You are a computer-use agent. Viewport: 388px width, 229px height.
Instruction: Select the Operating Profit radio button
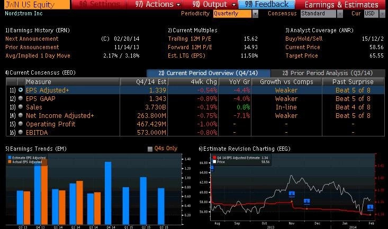tap(21, 124)
